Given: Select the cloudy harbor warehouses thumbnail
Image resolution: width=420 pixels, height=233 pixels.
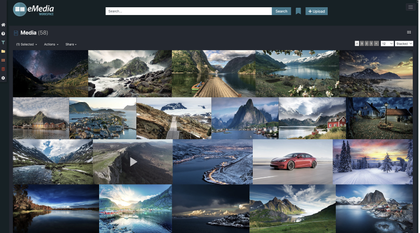Looking at the screenshot, I should 41,118.
